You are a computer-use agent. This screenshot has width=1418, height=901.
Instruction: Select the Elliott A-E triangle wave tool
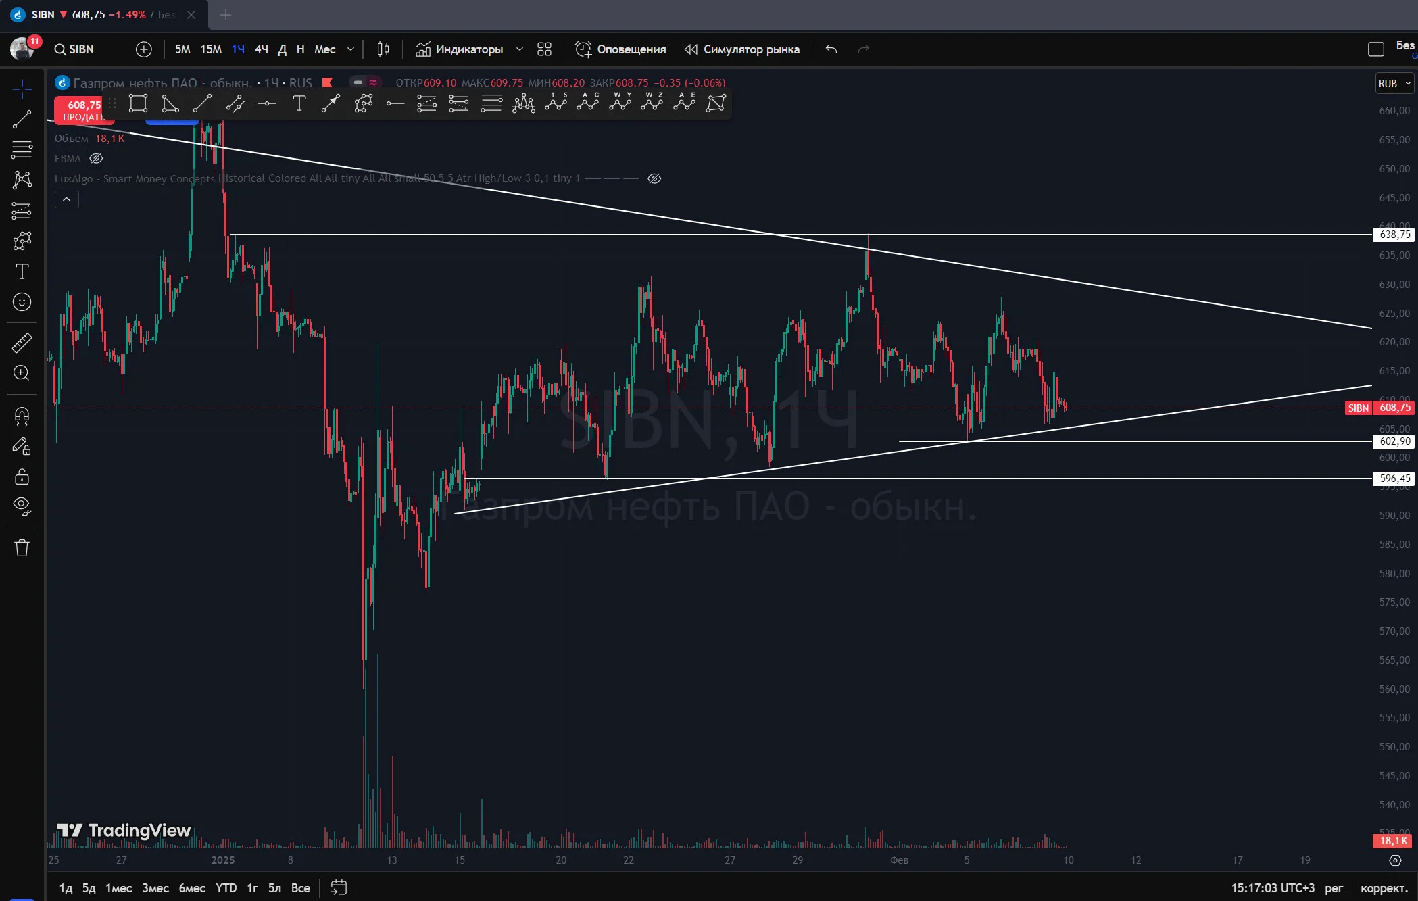pos(684,102)
